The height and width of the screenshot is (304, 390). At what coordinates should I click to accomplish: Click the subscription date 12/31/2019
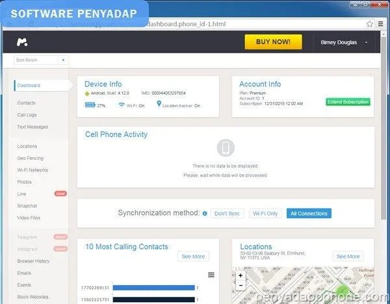[x=283, y=104]
